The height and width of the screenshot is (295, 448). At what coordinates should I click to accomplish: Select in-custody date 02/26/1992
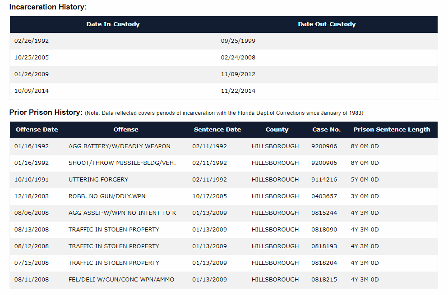pos(32,41)
